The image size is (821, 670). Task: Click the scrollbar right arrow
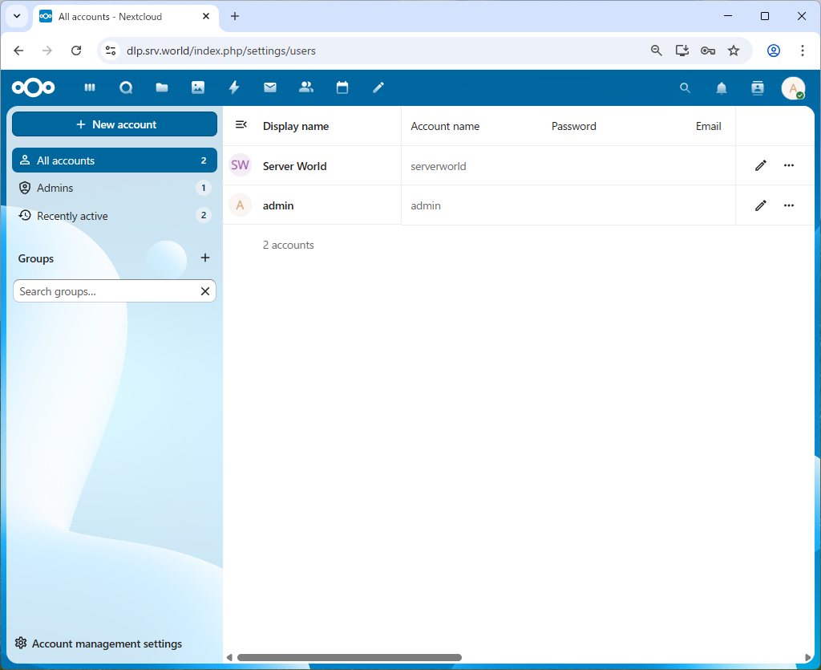807,657
